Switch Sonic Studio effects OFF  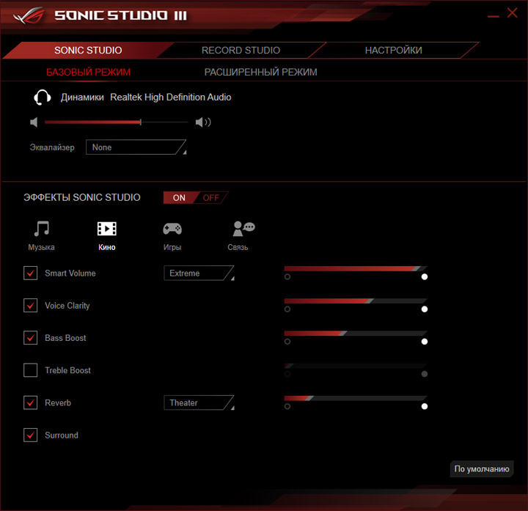point(211,198)
